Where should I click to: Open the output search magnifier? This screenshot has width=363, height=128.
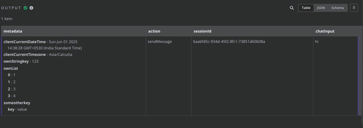tap(292, 8)
